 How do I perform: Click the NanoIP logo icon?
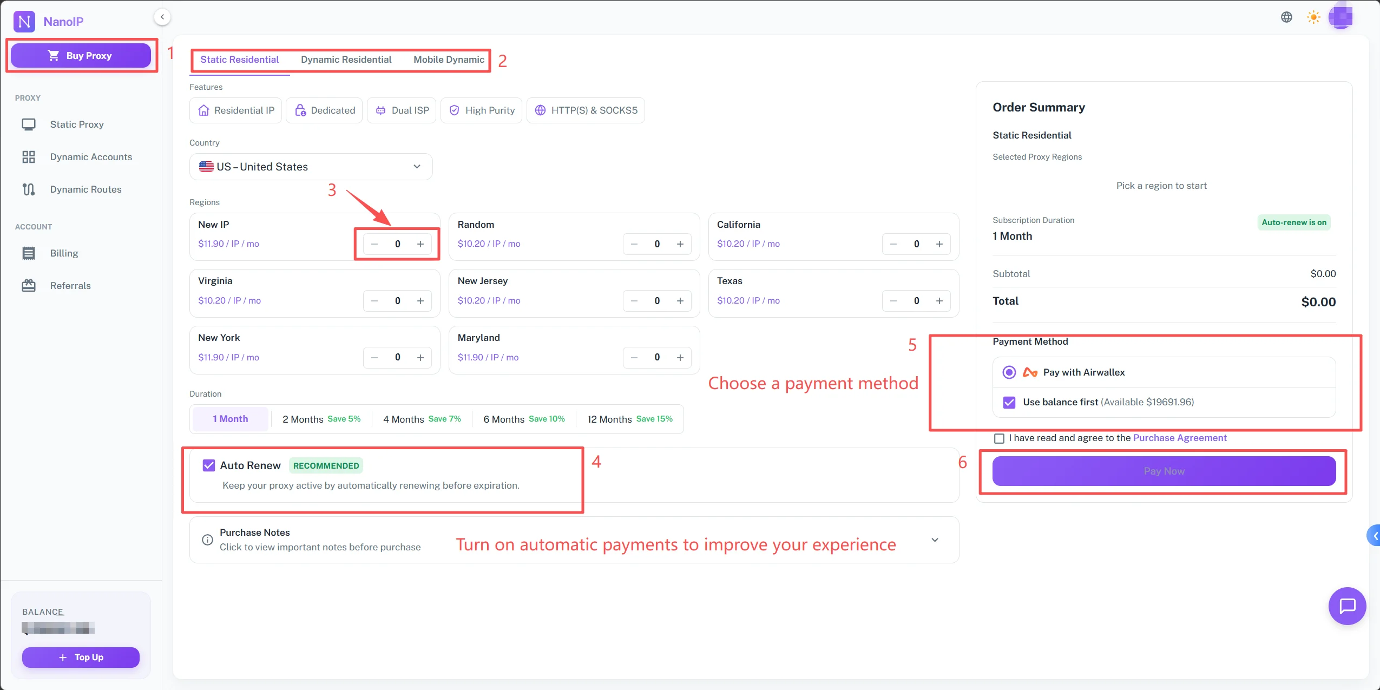pyautogui.click(x=24, y=22)
